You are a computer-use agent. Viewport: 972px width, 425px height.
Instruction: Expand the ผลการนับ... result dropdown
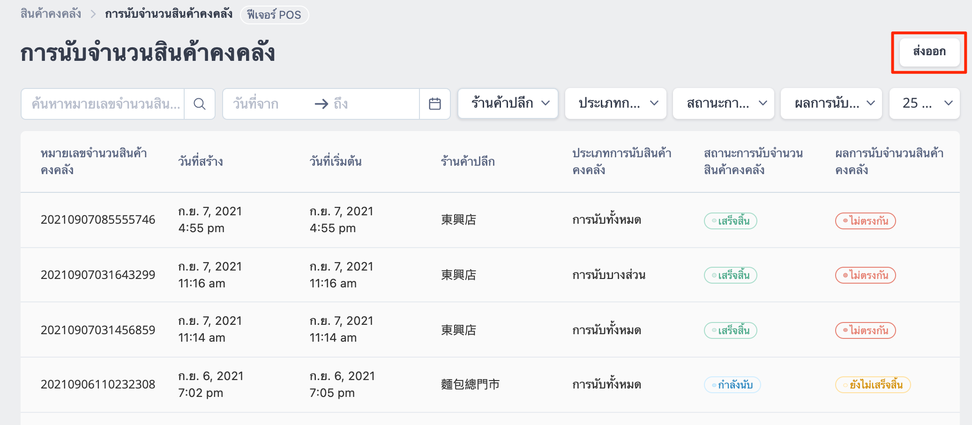click(x=831, y=103)
